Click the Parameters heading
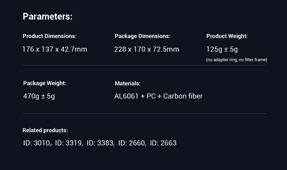287x170 pixels. pos(48,17)
